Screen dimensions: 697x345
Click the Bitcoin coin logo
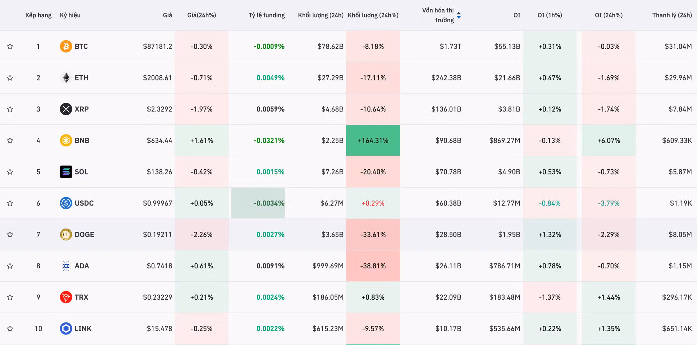point(66,46)
